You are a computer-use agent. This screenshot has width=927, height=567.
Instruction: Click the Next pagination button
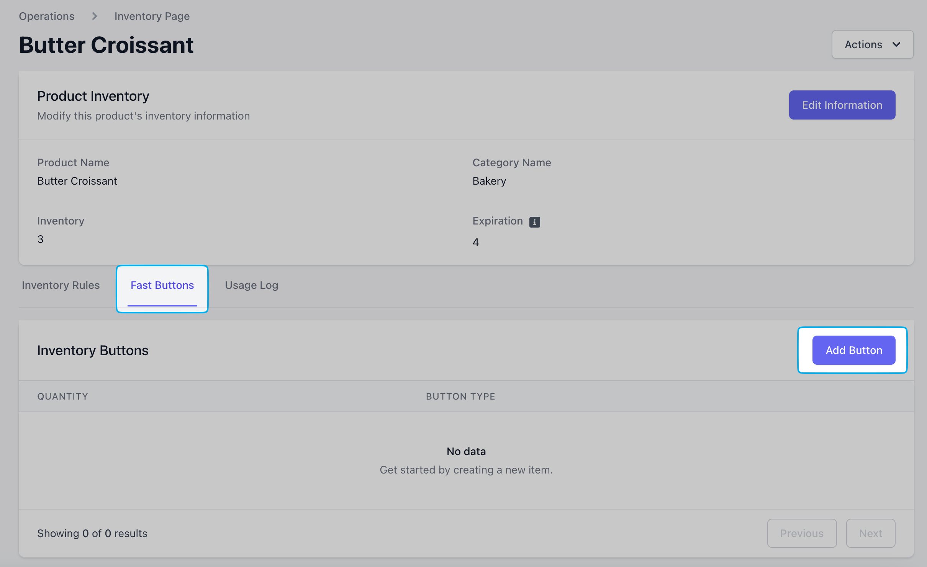[x=870, y=533]
